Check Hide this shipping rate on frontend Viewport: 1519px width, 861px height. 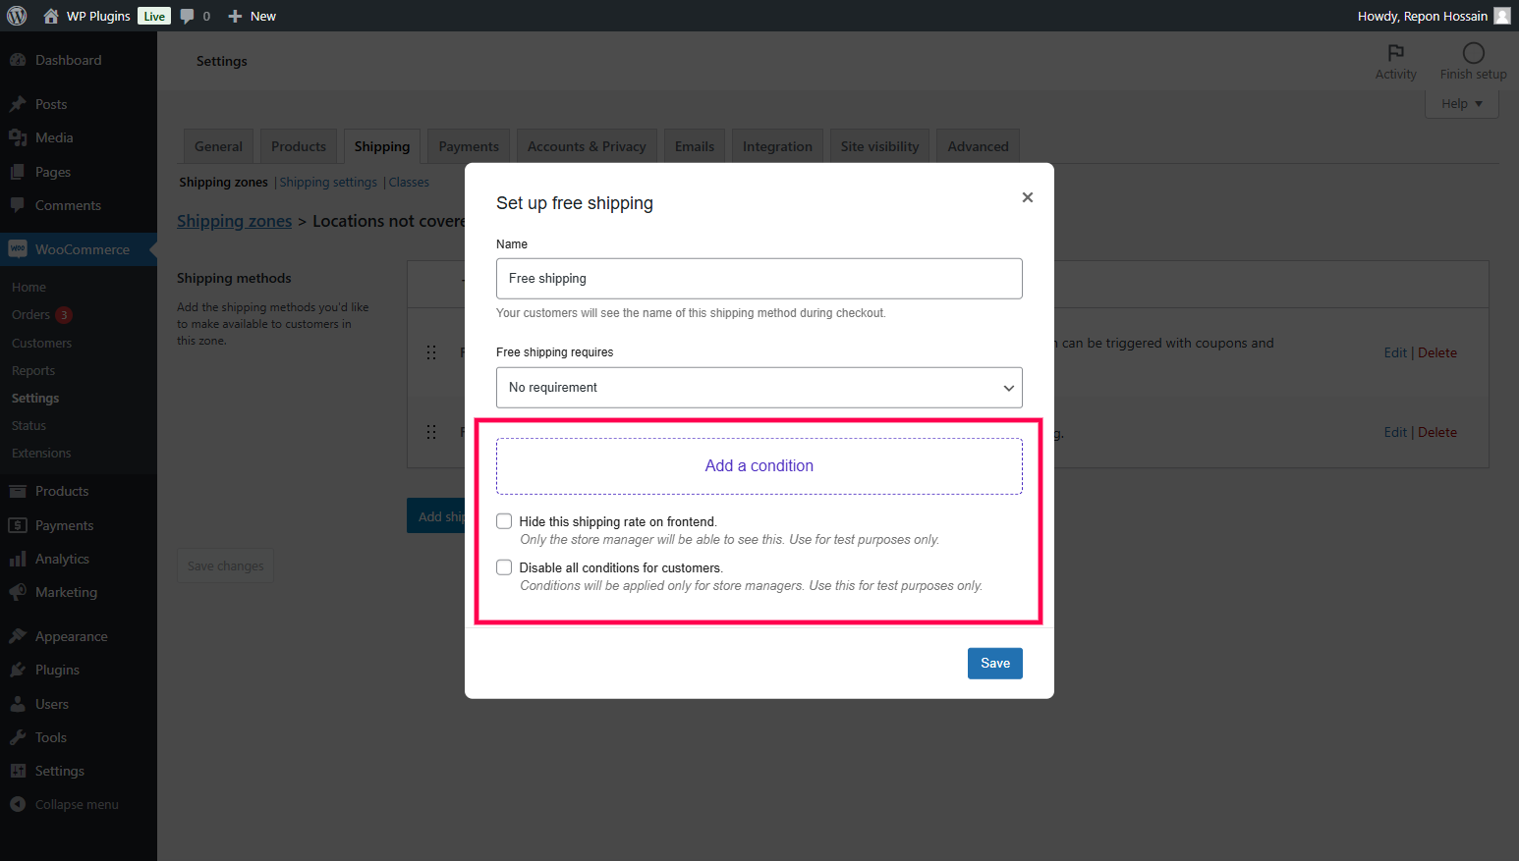pos(504,521)
